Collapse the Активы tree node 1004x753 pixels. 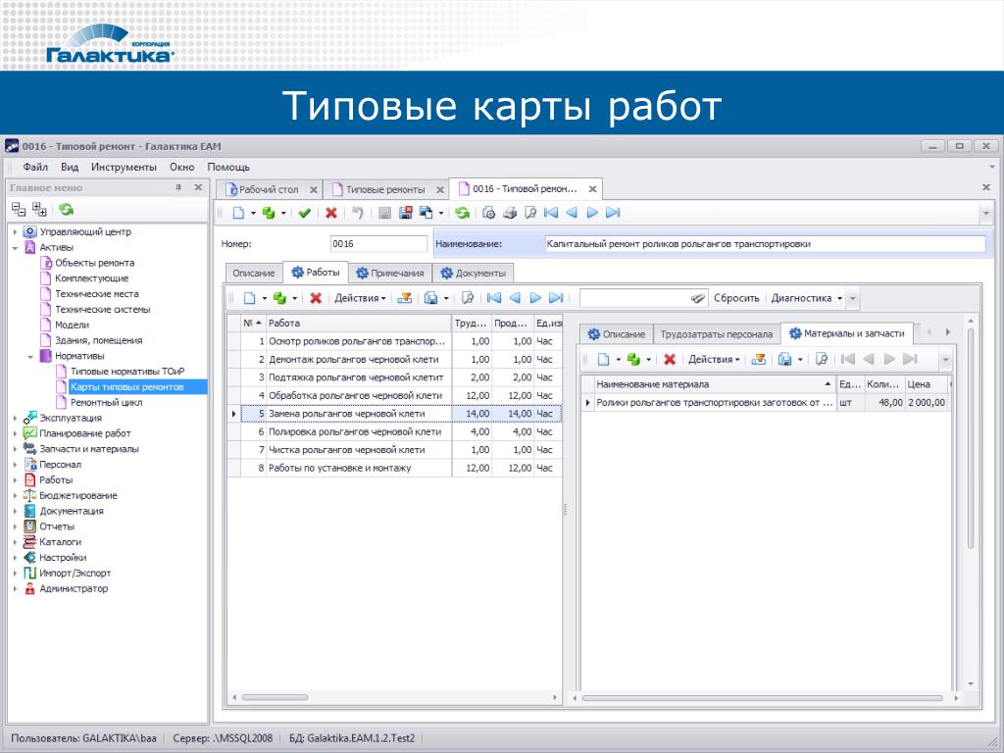click(x=16, y=247)
